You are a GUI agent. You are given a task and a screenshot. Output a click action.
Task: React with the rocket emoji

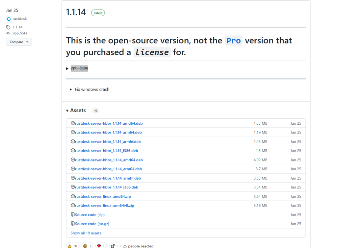(115, 246)
